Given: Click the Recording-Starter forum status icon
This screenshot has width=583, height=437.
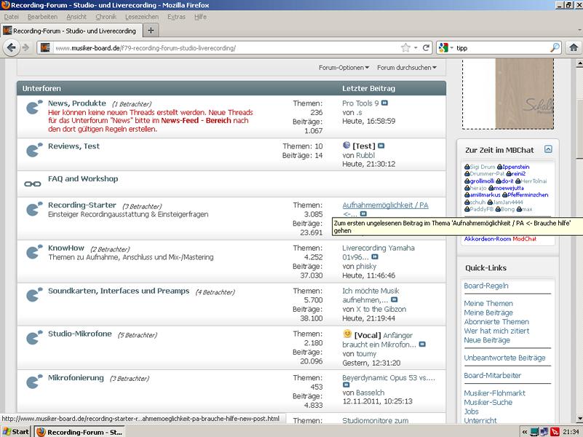Looking at the screenshot, I should (x=34, y=208).
